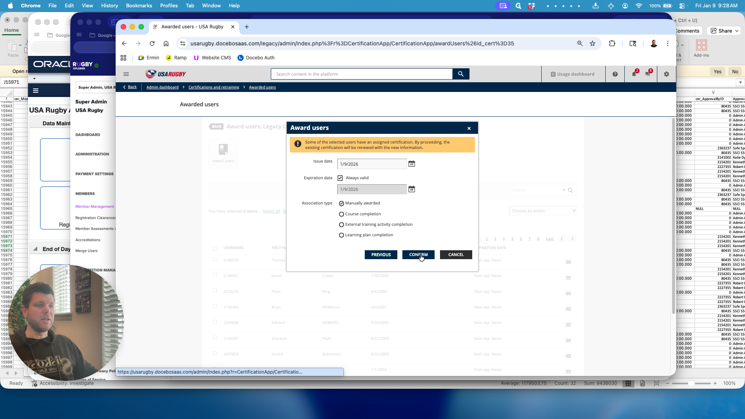Screen dimensions: 745x419
Task: Select Course completion association type
Action: [341, 214]
